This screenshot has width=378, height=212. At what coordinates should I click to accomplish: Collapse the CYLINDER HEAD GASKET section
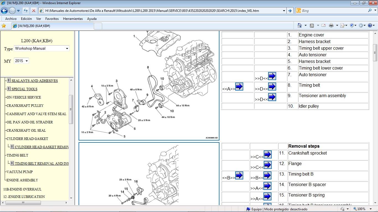click(x=27, y=139)
